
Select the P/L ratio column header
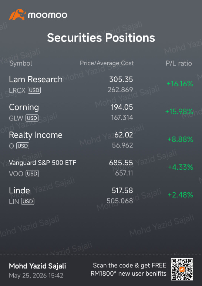coord(179,63)
